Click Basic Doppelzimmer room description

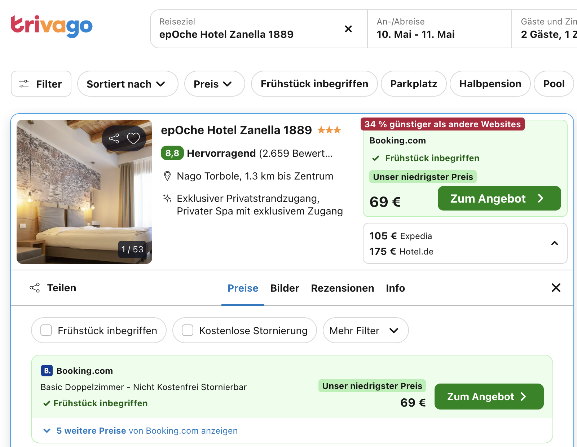(x=144, y=387)
